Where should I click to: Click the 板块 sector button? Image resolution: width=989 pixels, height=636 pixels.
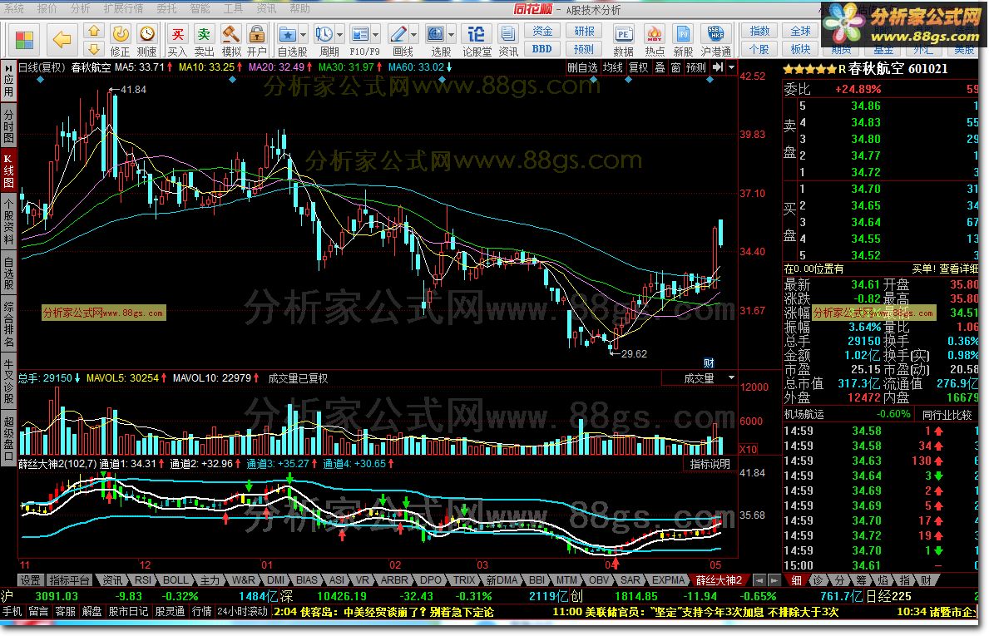(800, 49)
